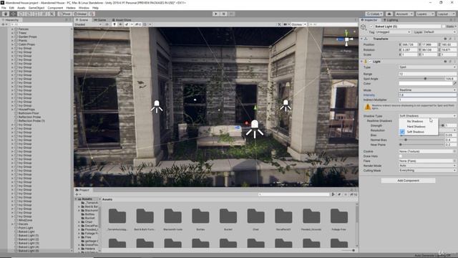The width and height of the screenshot is (458, 258).
Task: Open the Layer dropdown in Inspector
Action: click(439, 32)
